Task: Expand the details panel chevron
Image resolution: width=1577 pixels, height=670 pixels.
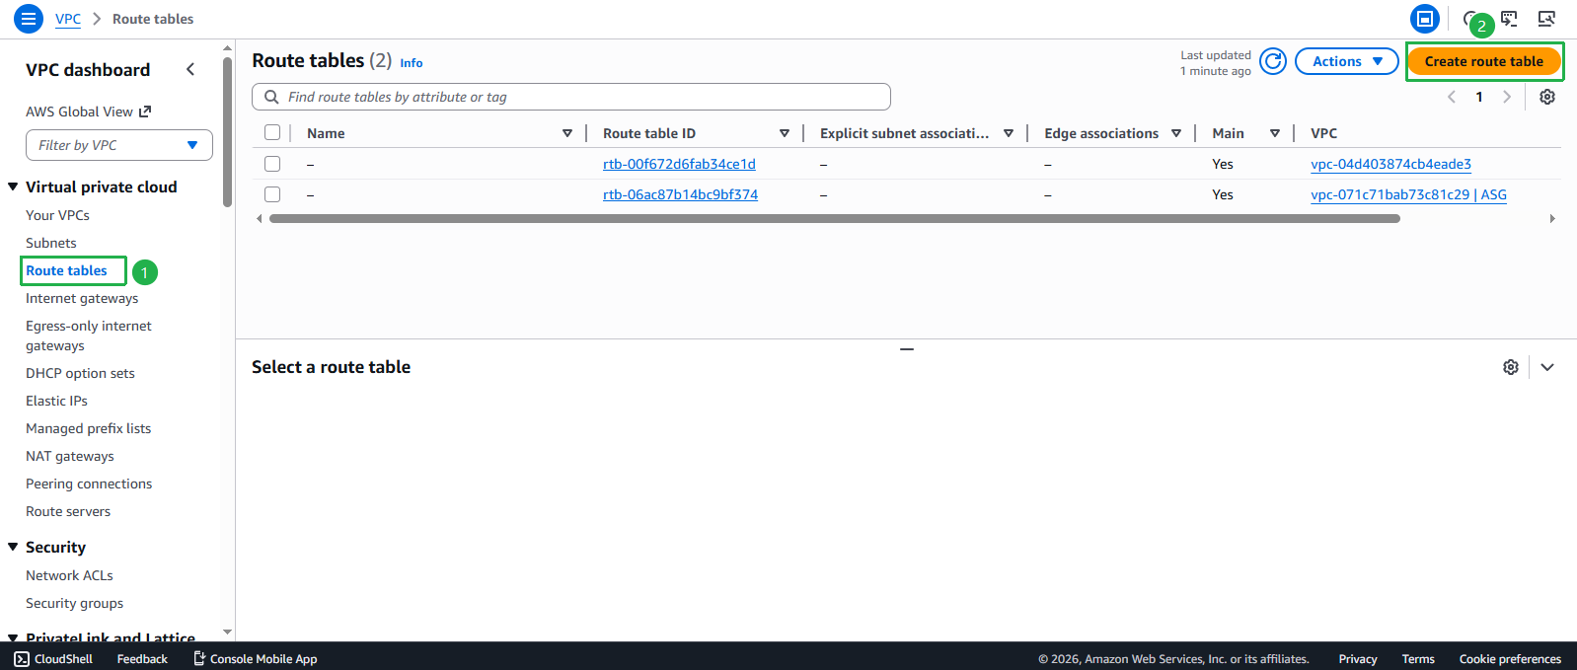Action: pos(1547,367)
